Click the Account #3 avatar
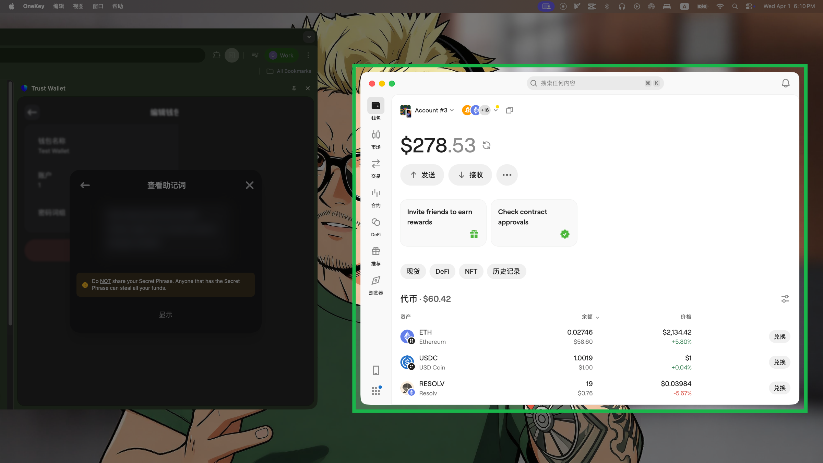823x463 pixels. point(406,110)
